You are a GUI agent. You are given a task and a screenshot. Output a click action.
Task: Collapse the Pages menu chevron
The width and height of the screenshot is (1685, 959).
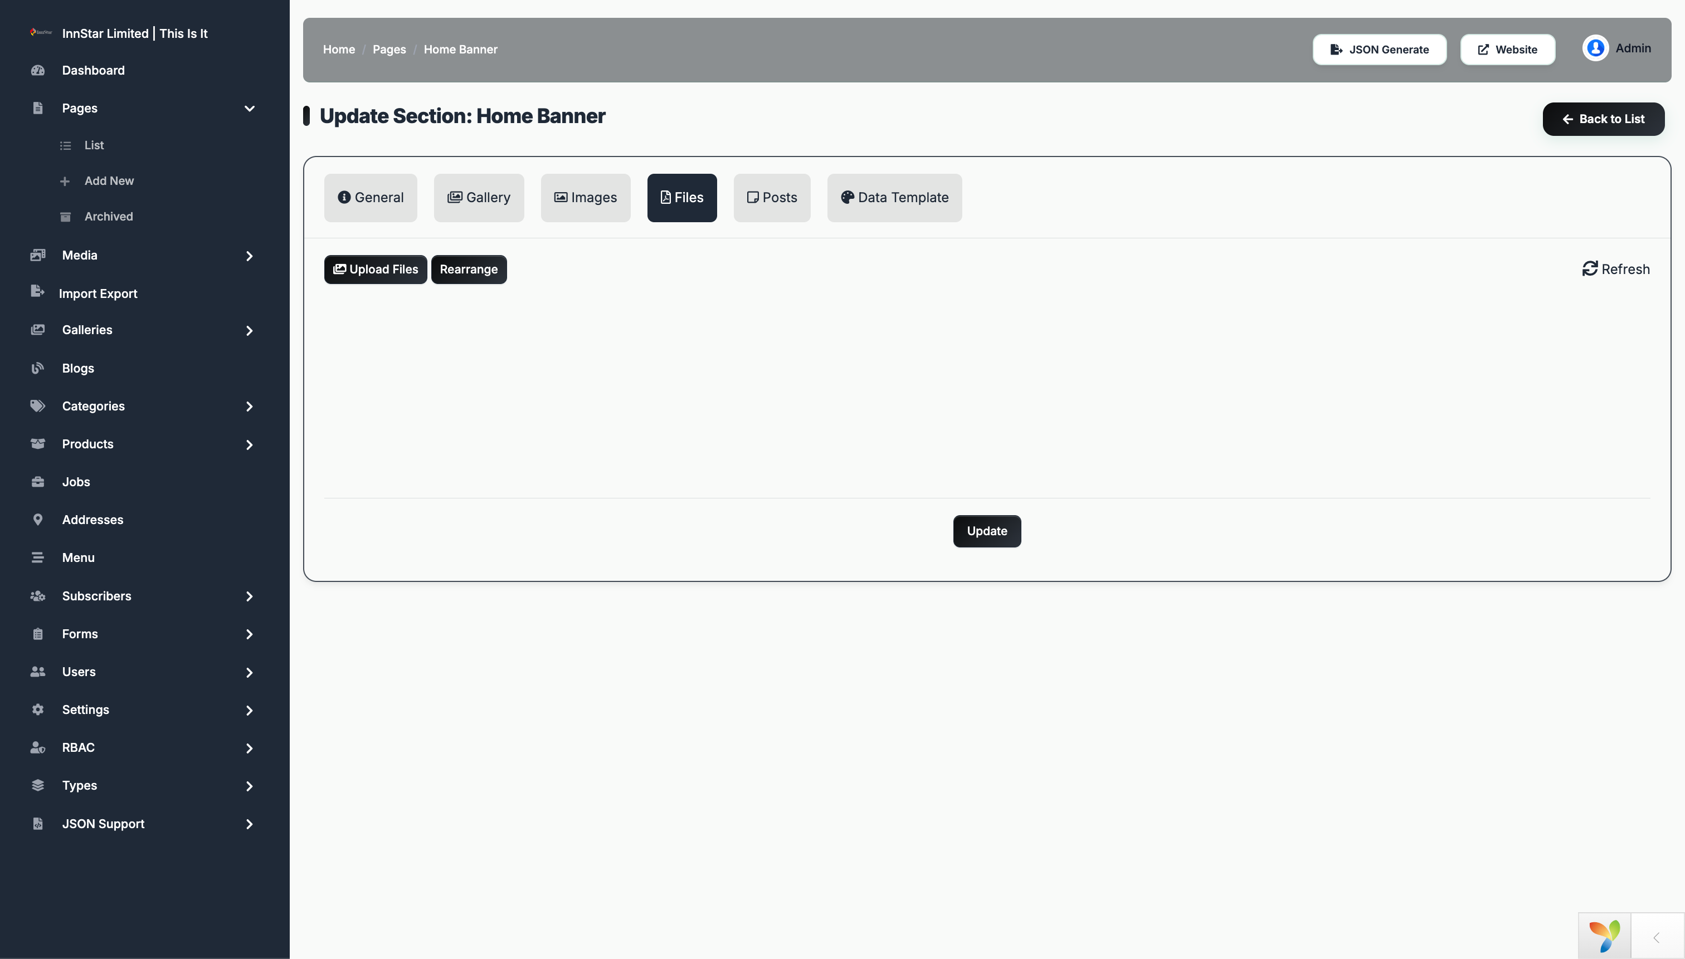(x=250, y=108)
